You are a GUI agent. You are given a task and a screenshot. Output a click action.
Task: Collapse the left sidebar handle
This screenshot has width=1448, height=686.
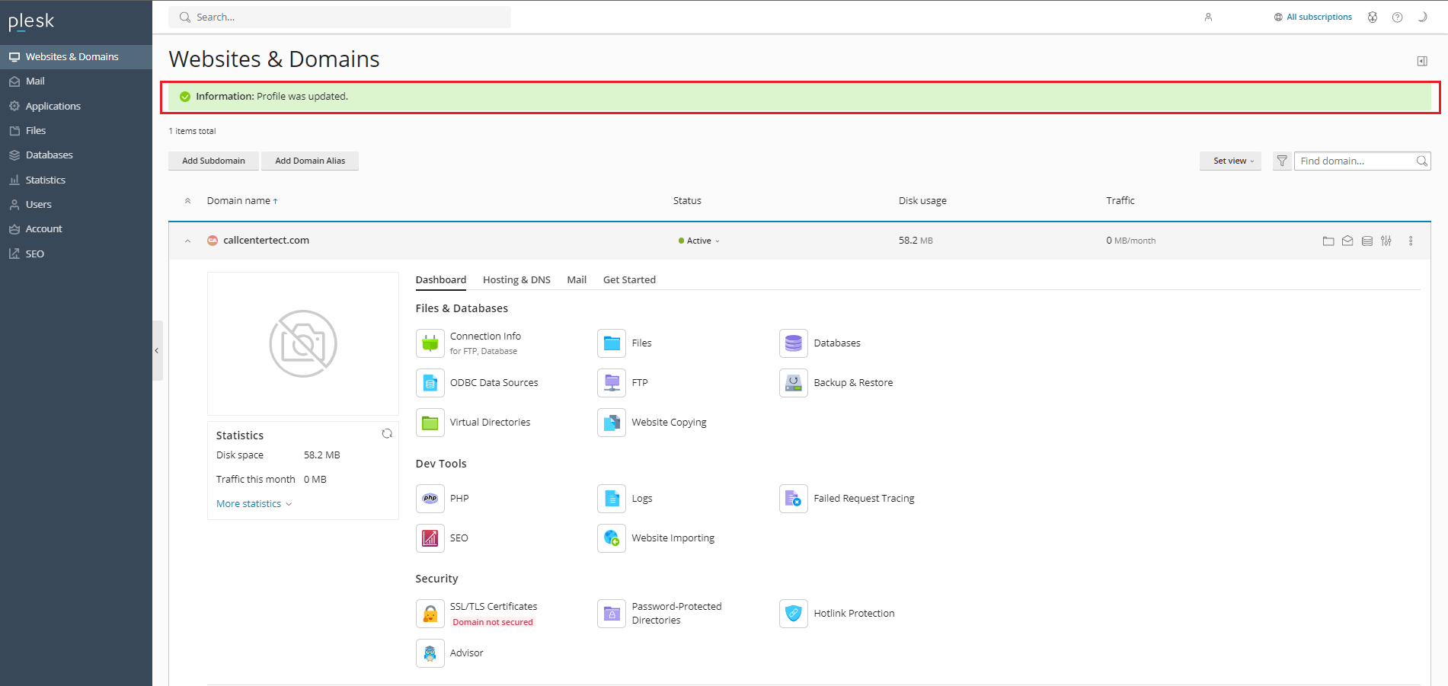click(x=157, y=351)
